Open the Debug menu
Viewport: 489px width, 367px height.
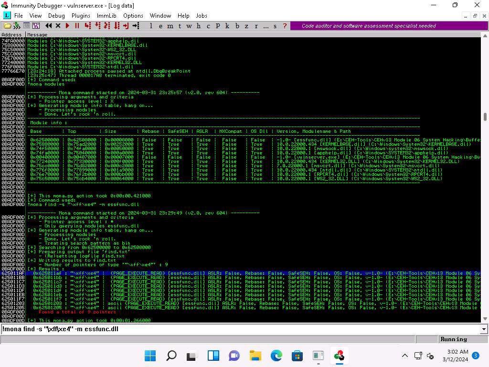(x=56, y=16)
